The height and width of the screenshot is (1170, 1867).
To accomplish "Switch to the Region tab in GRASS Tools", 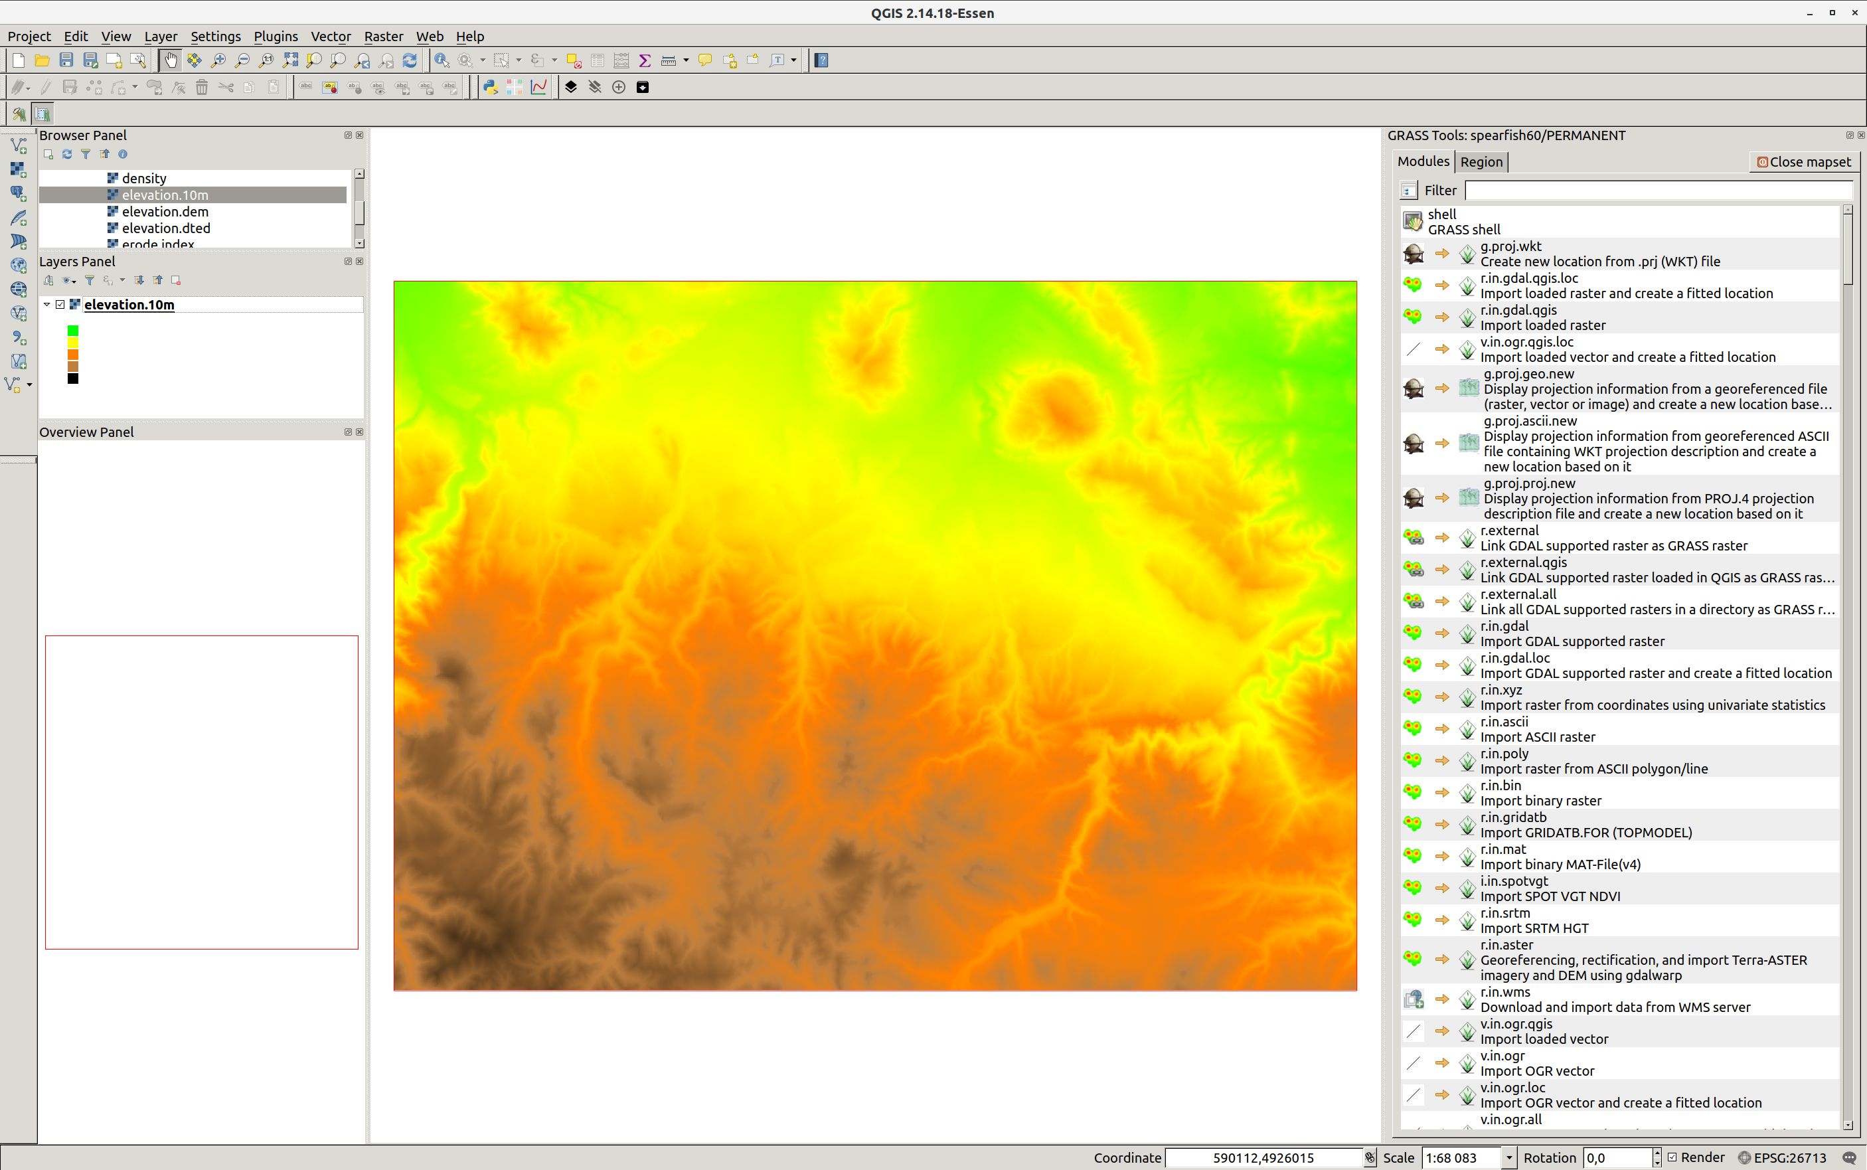I will click(x=1481, y=162).
